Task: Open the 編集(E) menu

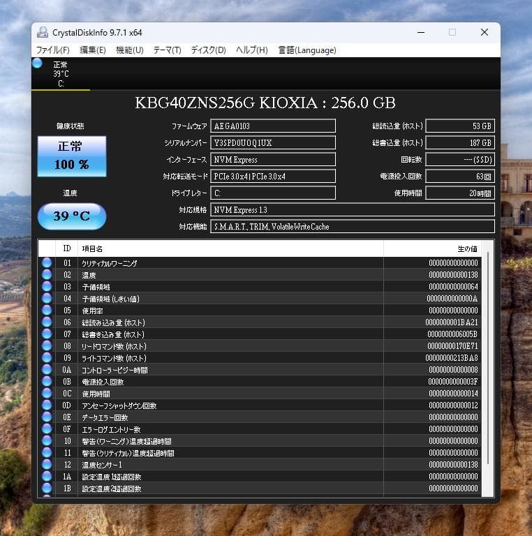Action: point(93,50)
